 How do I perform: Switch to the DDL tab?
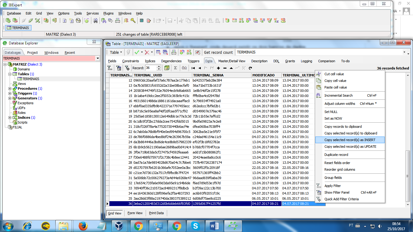coord(276,61)
